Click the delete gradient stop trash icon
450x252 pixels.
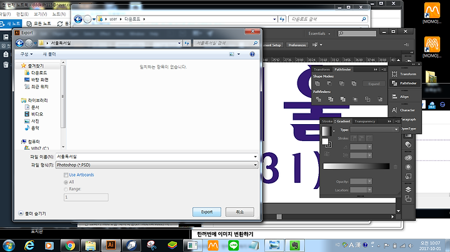click(x=395, y=167)
